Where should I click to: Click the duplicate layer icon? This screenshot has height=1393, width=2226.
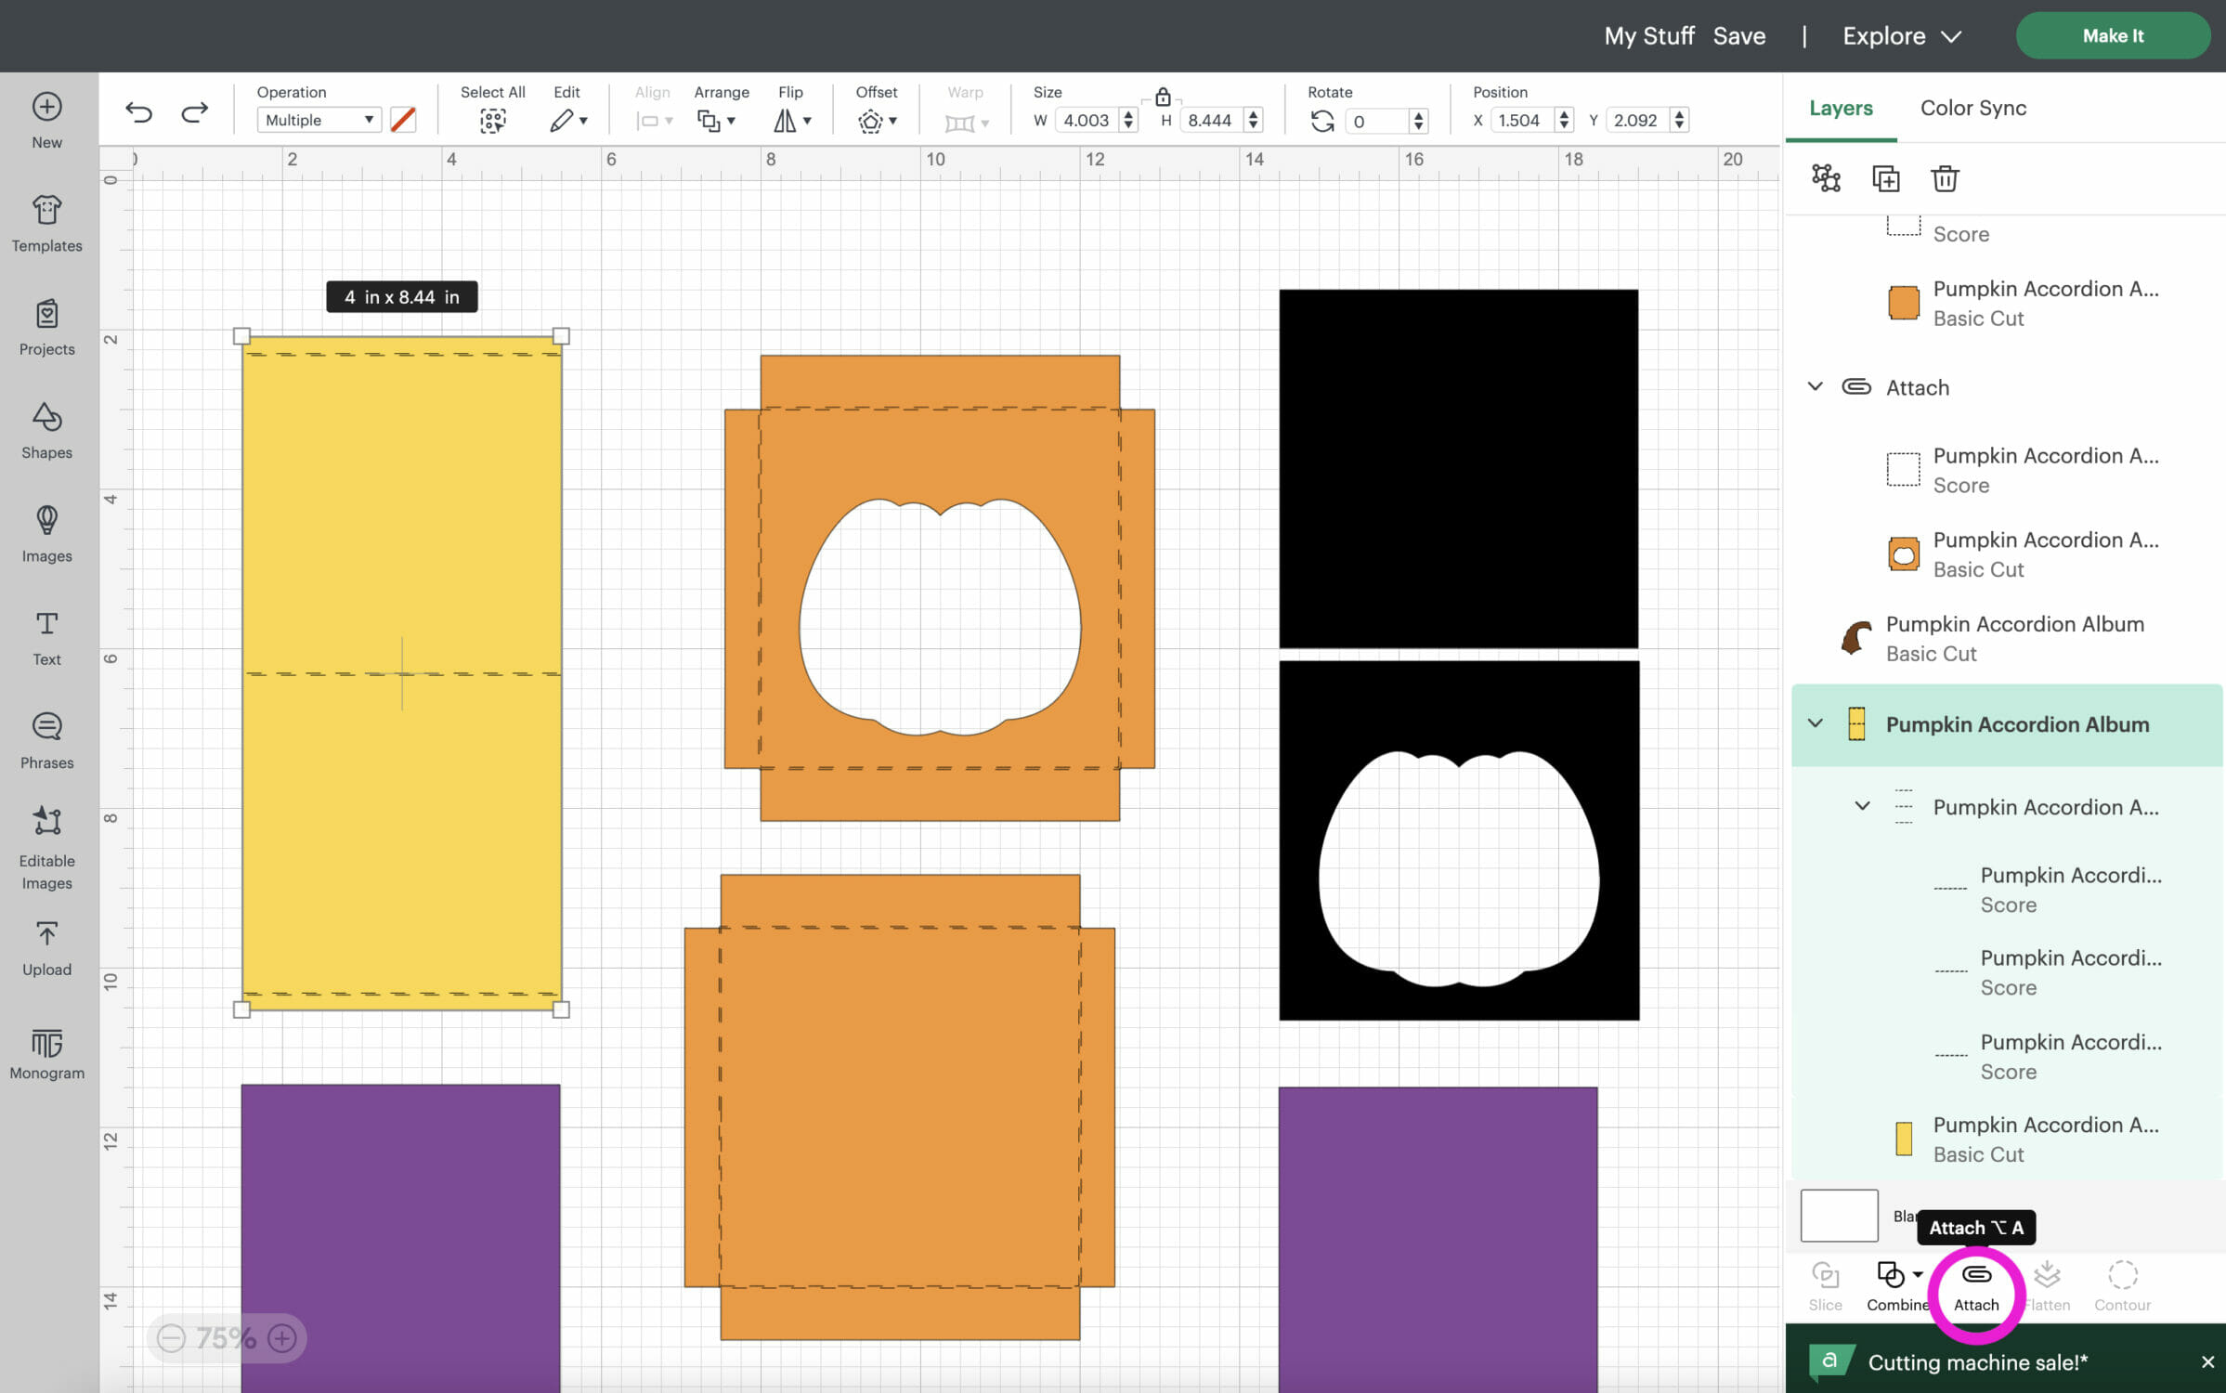(1885, 178)
